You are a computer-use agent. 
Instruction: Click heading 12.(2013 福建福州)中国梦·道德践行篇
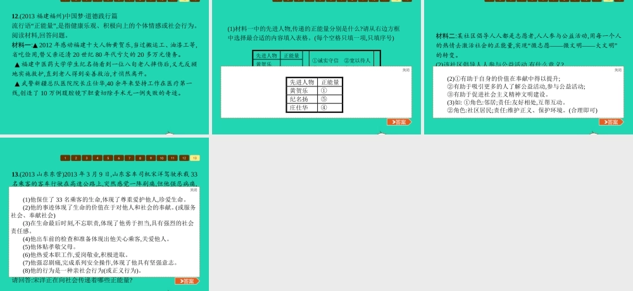pyautogui.click(x=65, y=16)
